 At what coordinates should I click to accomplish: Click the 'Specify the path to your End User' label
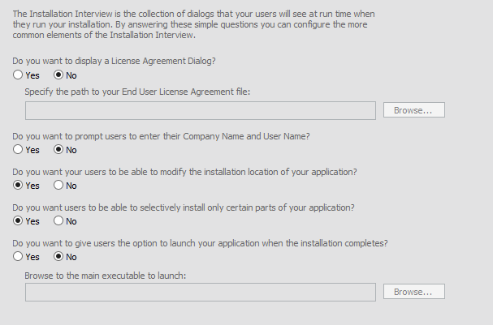pos(137,92)
